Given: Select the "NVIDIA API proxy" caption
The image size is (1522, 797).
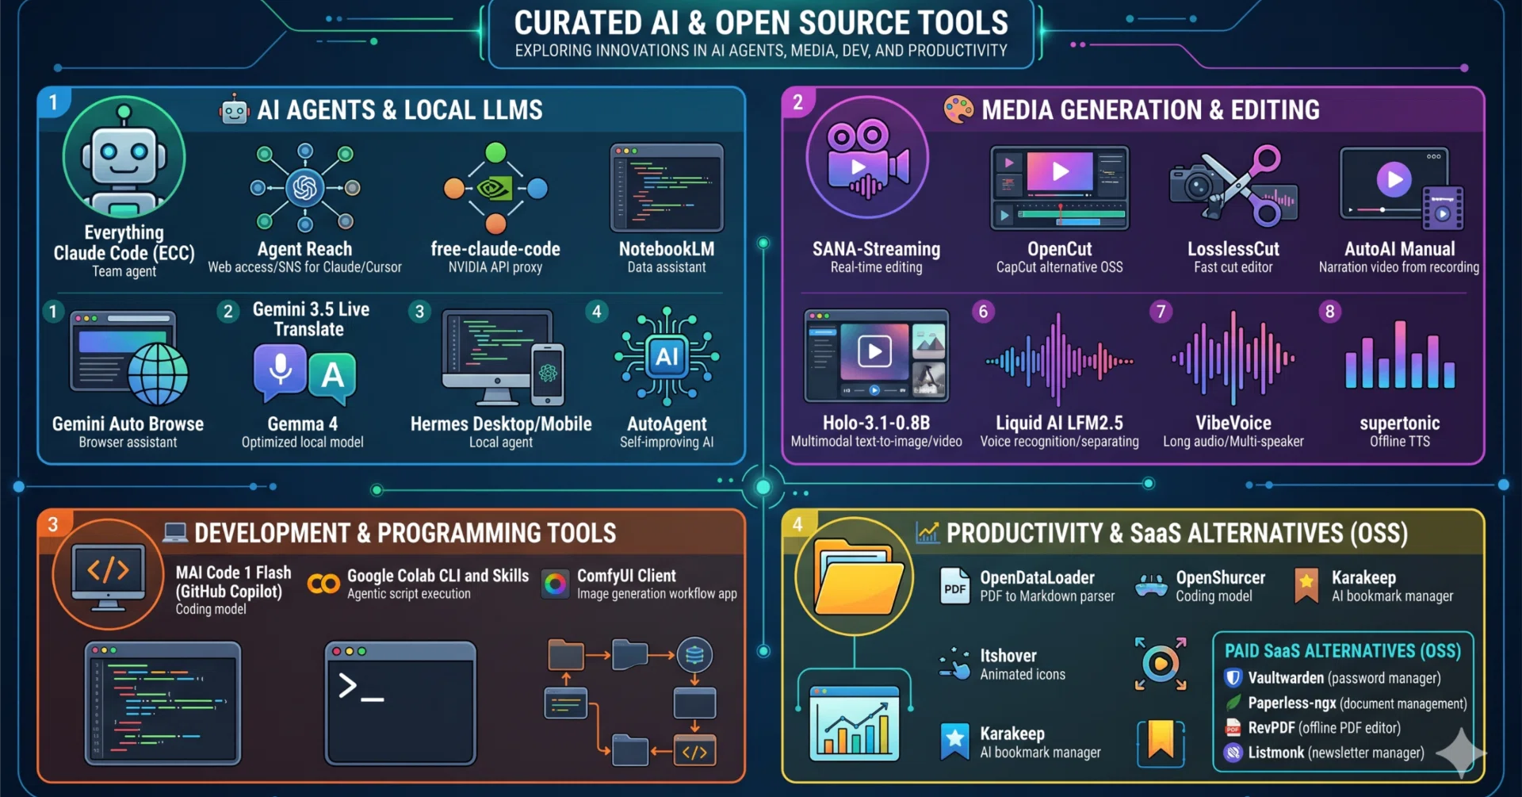Looking at the screenshot, I should tap(495, 267).
